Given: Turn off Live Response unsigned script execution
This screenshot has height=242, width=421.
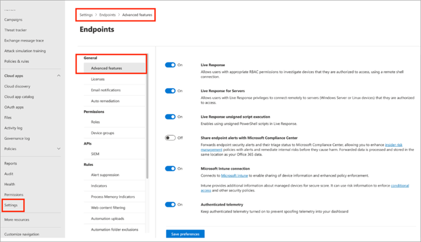Looking at the screenshot, I should pos(170,117).
